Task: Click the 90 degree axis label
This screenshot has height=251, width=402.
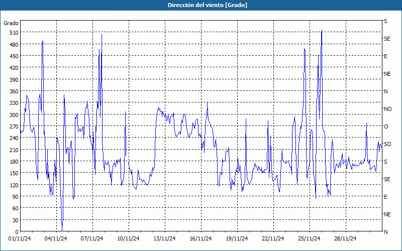Action: 16,197
